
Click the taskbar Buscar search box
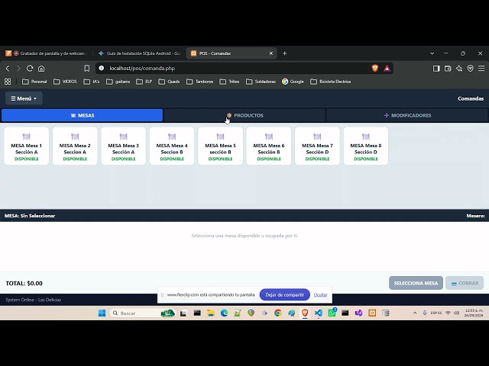143,313
